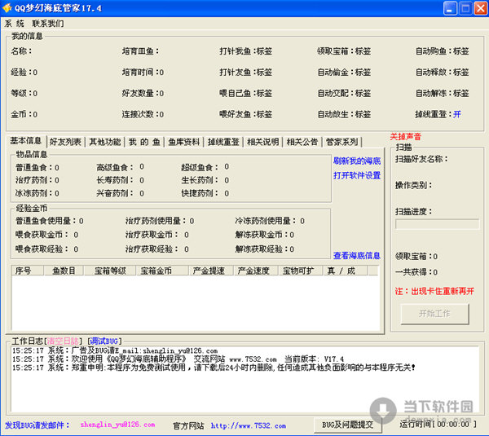Click the 打针我鱼 :标签 status text

click(x=246, y=51)
